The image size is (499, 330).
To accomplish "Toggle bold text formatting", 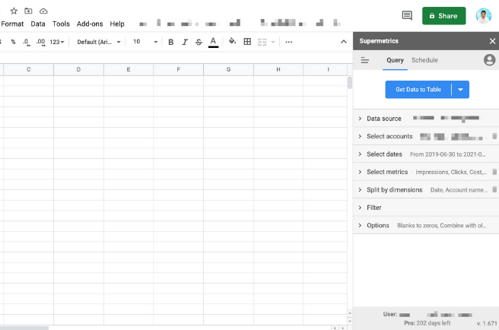I will pyautogui.click(x=170, y=42).
